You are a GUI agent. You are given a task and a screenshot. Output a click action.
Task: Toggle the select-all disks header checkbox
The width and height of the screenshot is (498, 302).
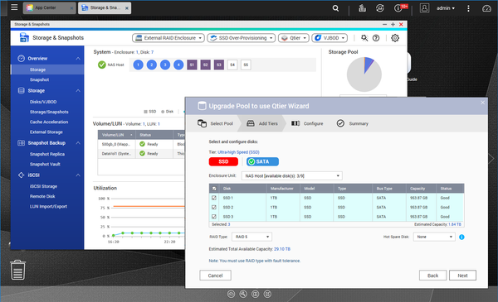pyautogui.click(x=214, y=189)
